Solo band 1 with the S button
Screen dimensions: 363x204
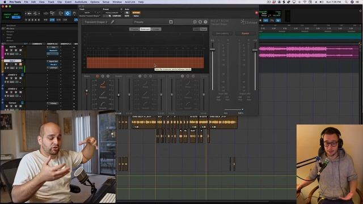tap(103, 76)
